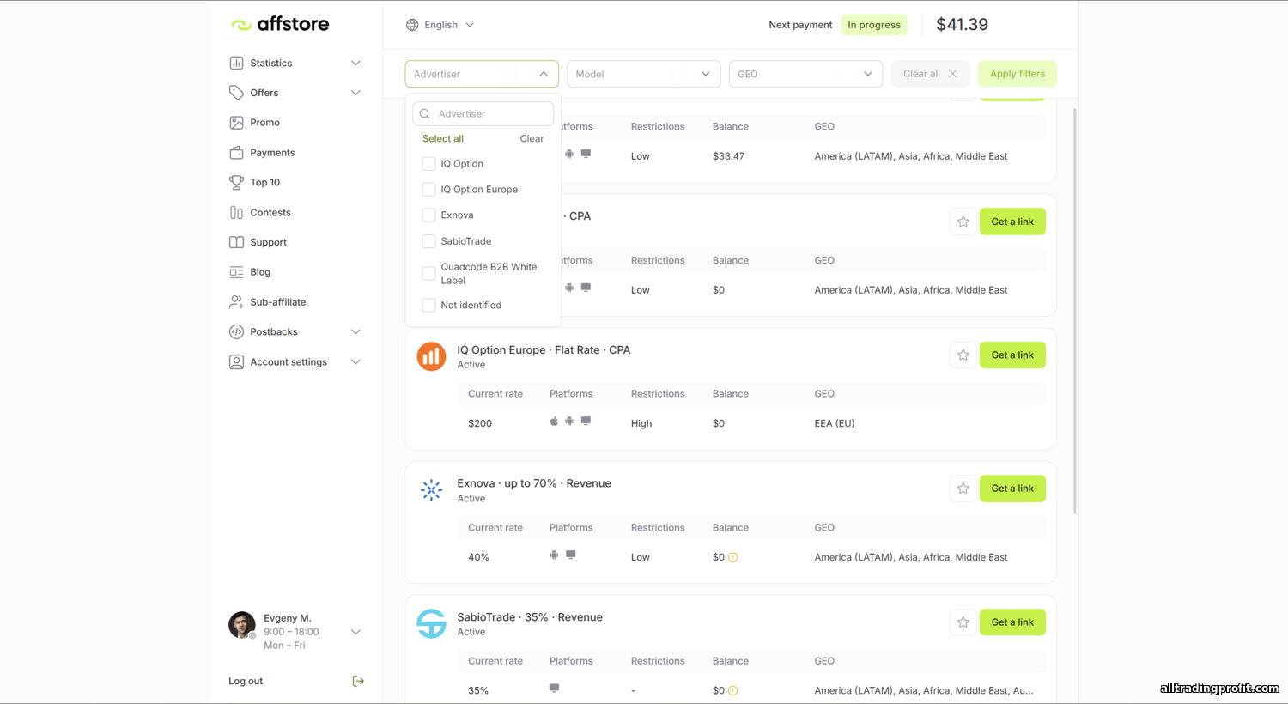Screen dimensions: 1288x704
Task: Tick the SabioTrade advertiser checkbox
Action: tap(428, 241)
